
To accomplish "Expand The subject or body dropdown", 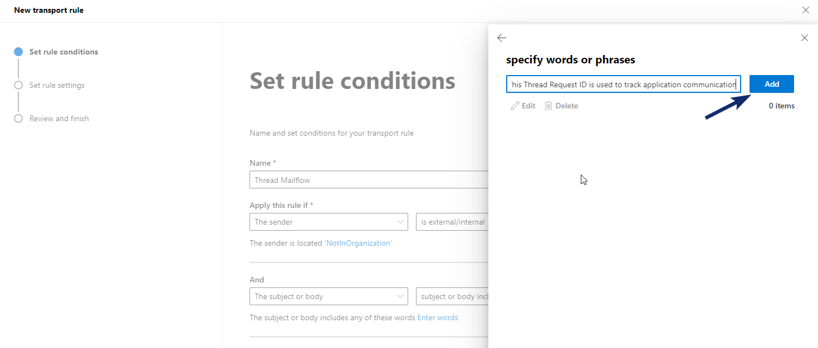I will 329,296.
